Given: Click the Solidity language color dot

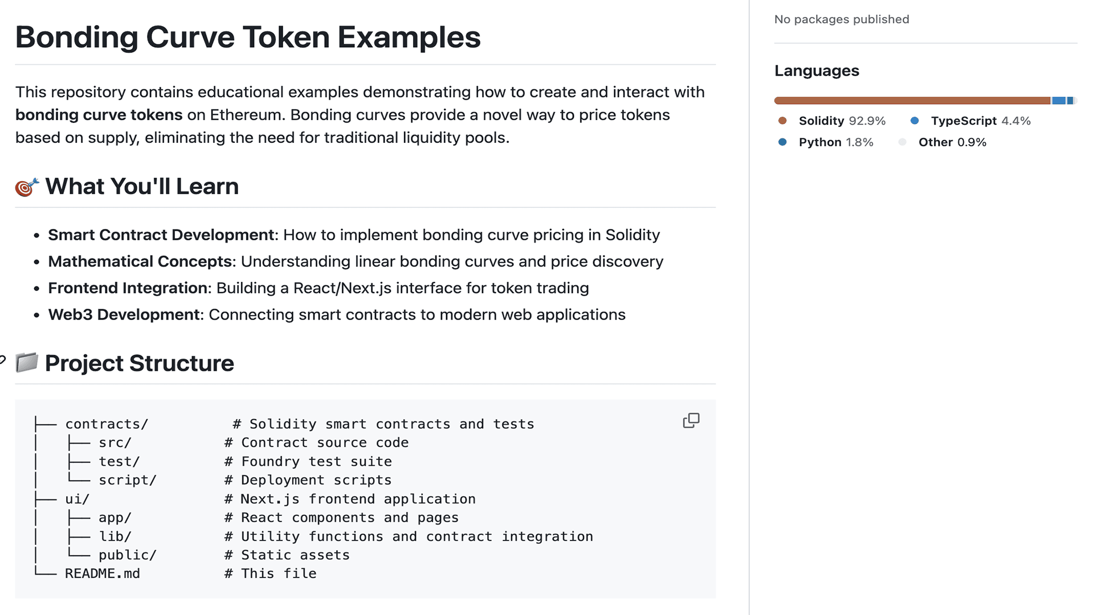Looking at the screenshot, I should pyautogui.click(x=782, y=121).
